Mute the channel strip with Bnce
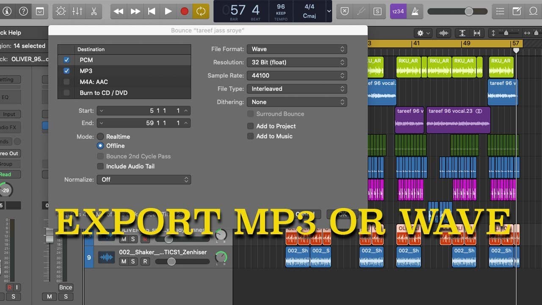Image resolution: width=542 pixels, height=305 pixels. (x=50, y=297)
